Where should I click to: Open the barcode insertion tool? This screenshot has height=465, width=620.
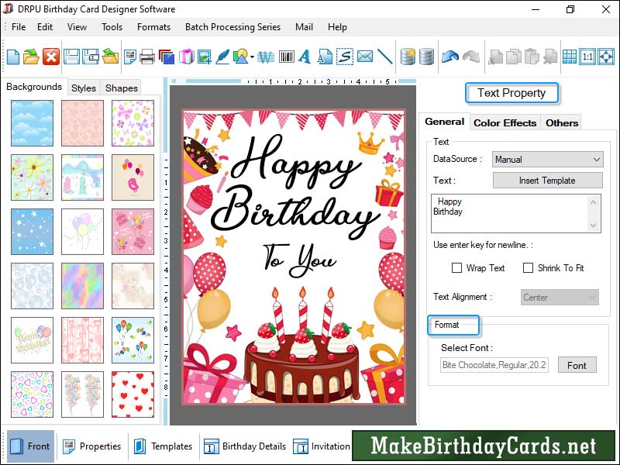point(287,56)
